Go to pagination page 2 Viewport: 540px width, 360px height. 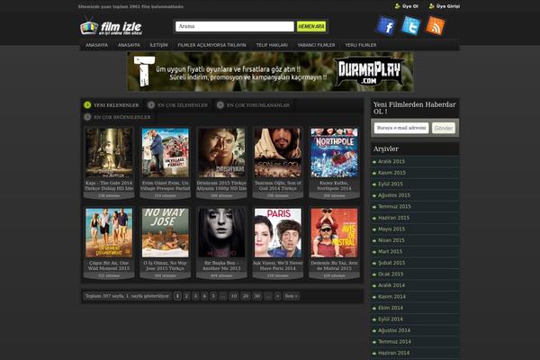[x=186, y=296]
